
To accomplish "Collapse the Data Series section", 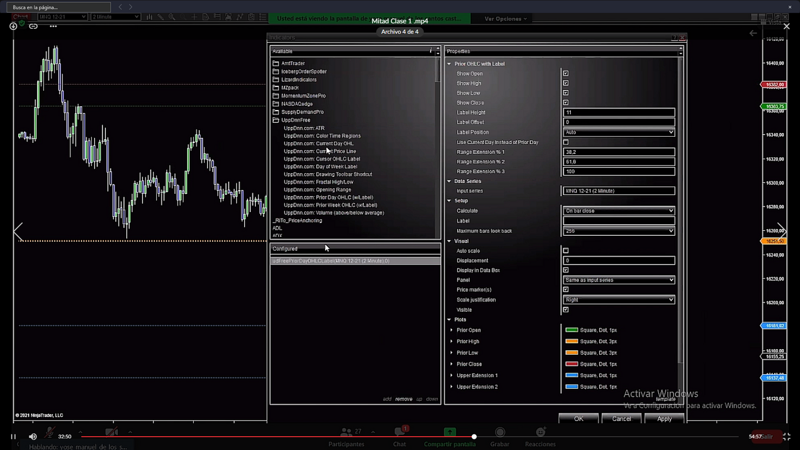I will [449, 181].
